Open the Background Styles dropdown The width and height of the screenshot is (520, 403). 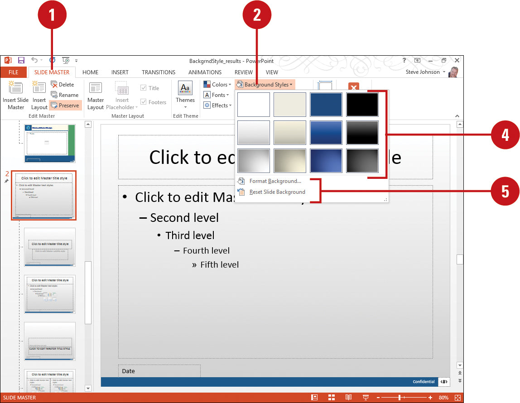click(265, 84)
